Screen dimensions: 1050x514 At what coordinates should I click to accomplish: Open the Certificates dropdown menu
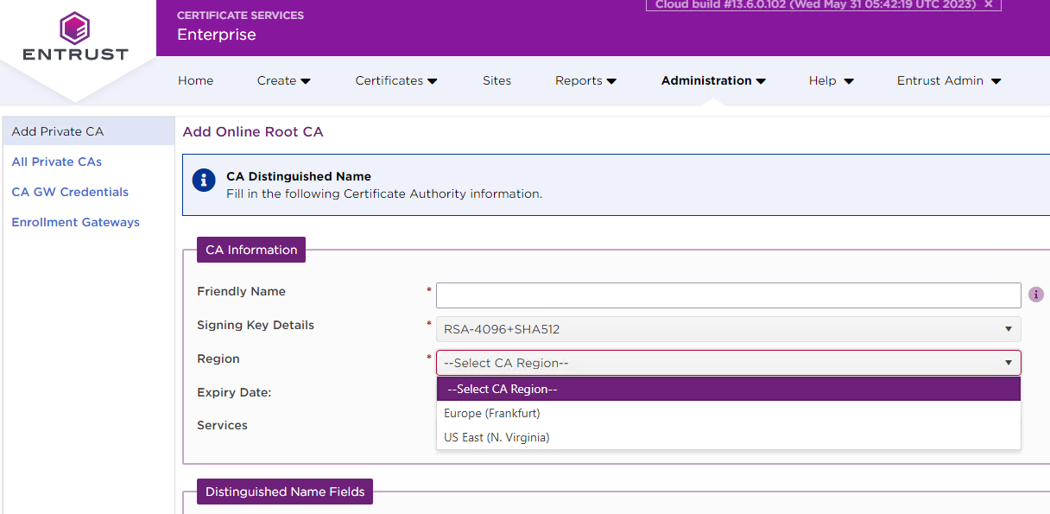tap(395, 80)
